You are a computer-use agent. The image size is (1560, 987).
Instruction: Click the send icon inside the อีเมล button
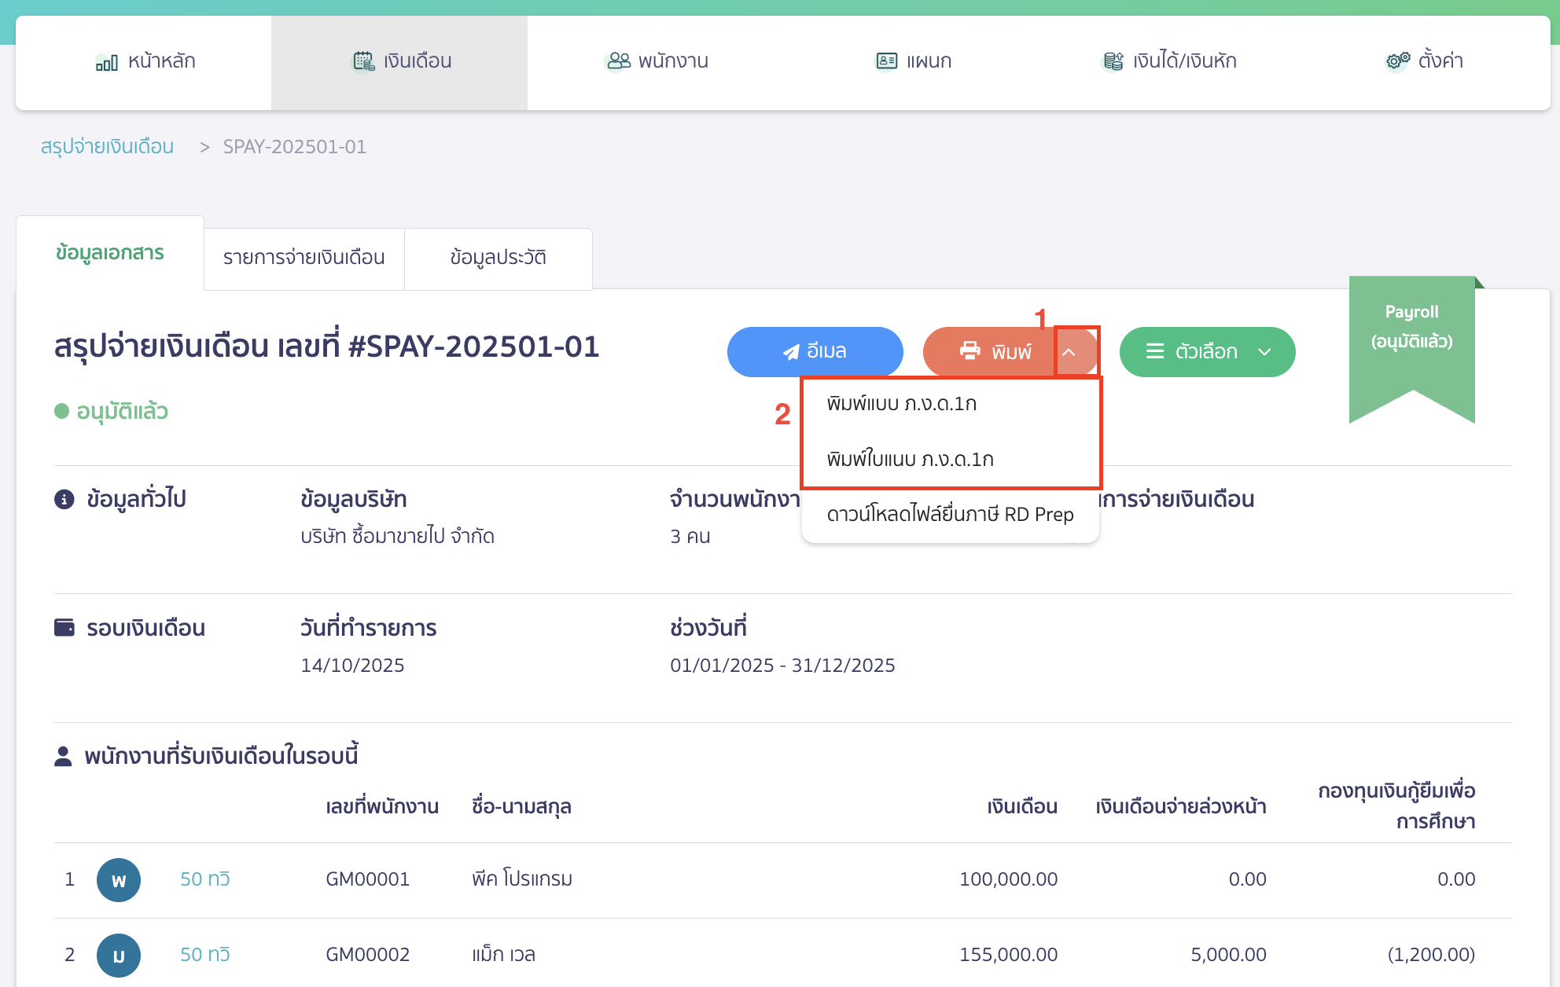point(789,351)
